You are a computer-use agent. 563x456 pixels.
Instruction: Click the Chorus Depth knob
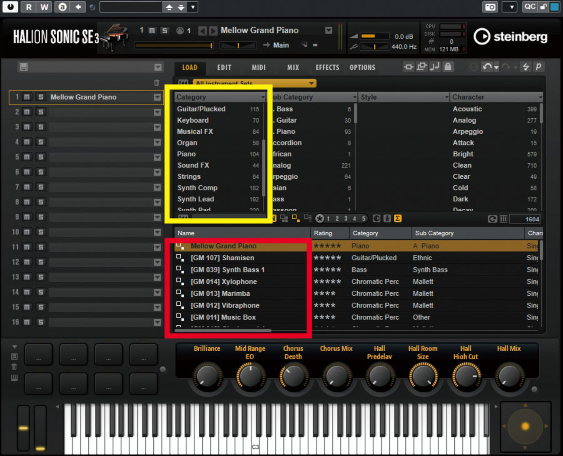pyautogui.click(x=293, y=376)
